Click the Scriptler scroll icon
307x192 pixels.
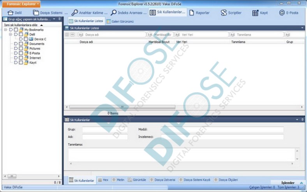click(x=224, y=13)
